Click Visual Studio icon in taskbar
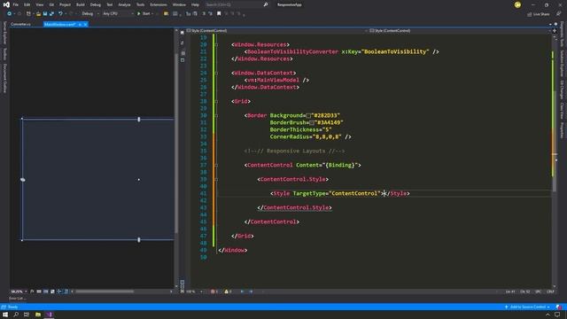 coord(50,315)
